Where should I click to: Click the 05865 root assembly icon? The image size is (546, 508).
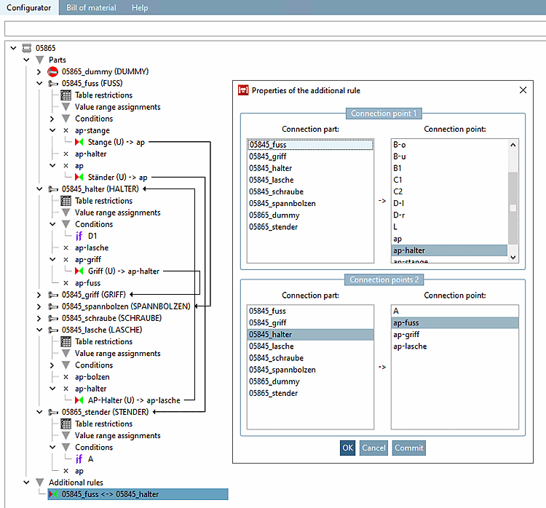click(26, 48)
